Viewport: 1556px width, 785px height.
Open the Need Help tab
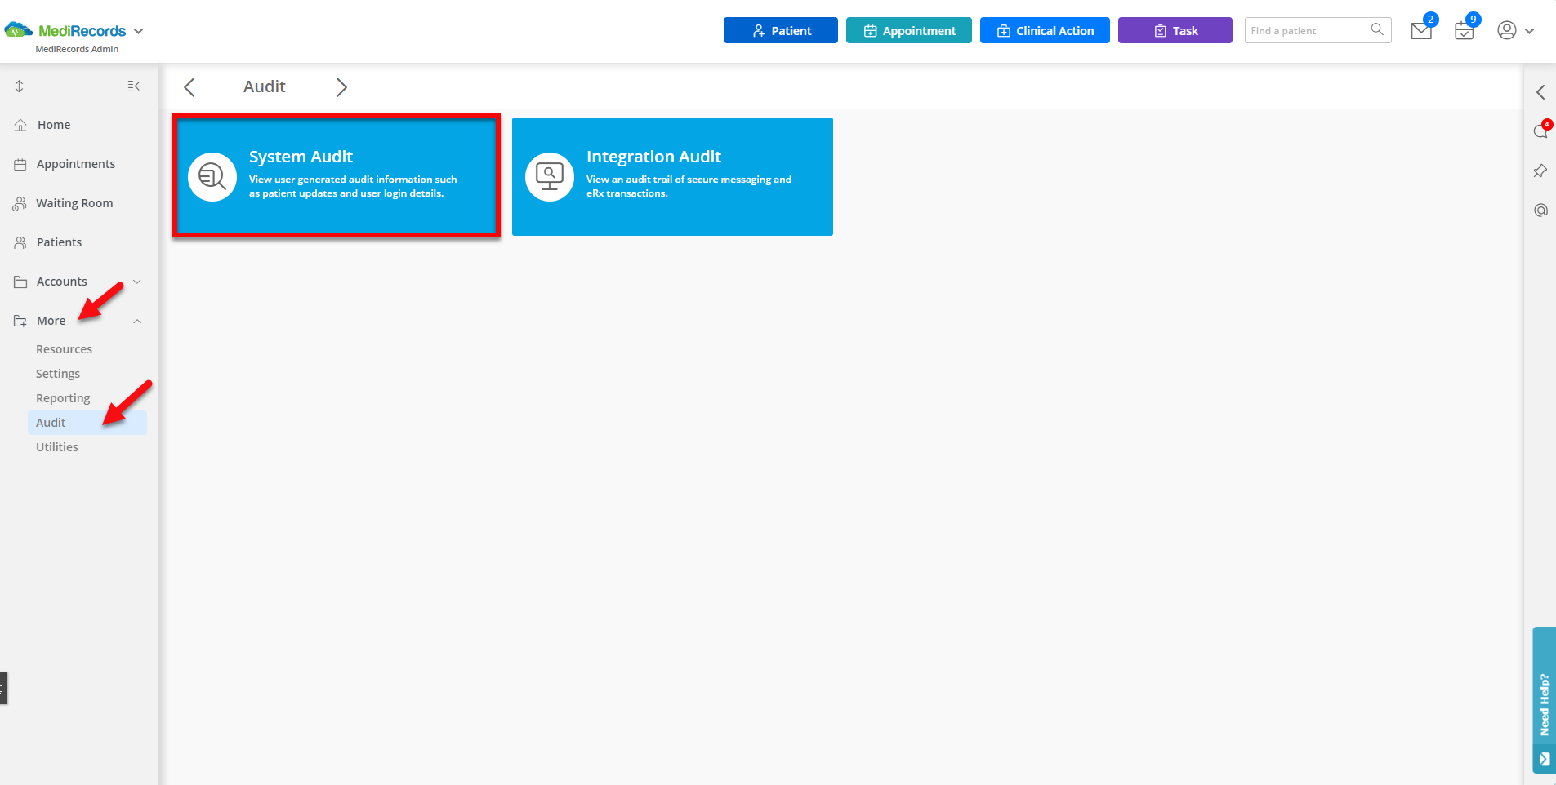(x=1544, y=700)
